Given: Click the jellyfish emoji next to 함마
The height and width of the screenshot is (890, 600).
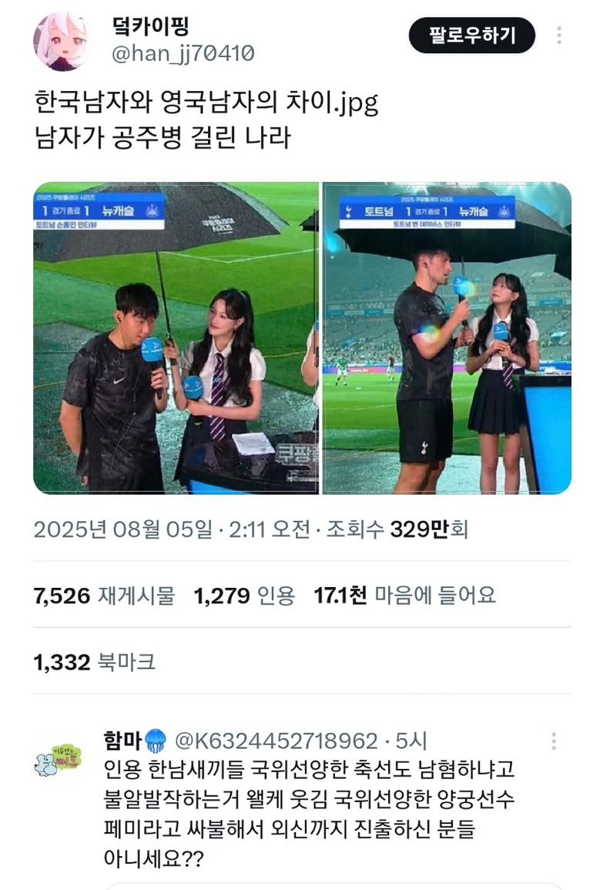Looking at the screenshot, I should point(156,741).
